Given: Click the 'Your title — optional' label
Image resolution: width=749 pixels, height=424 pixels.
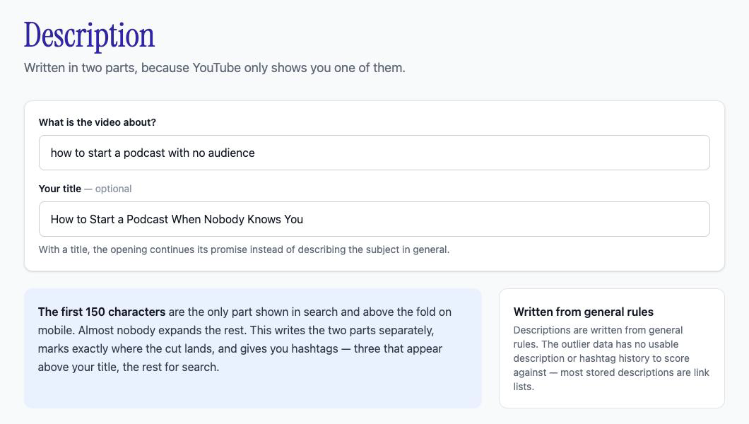Looking at the screenshot, I should tap(85, 189).
